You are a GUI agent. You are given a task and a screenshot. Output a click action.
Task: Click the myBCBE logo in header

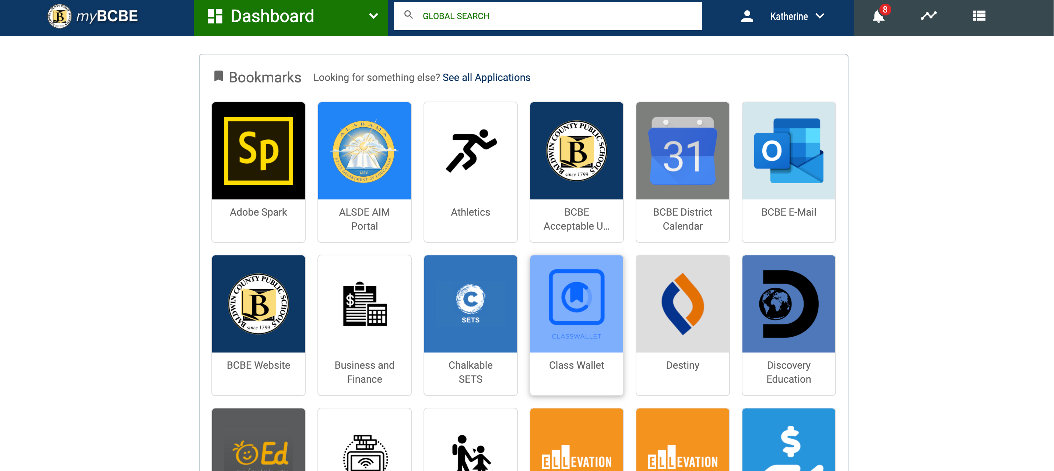click(x=92, y=16)
